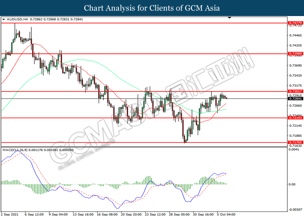
Task: Click the 2 Sep 2021 date label
Action: [10, 214]
